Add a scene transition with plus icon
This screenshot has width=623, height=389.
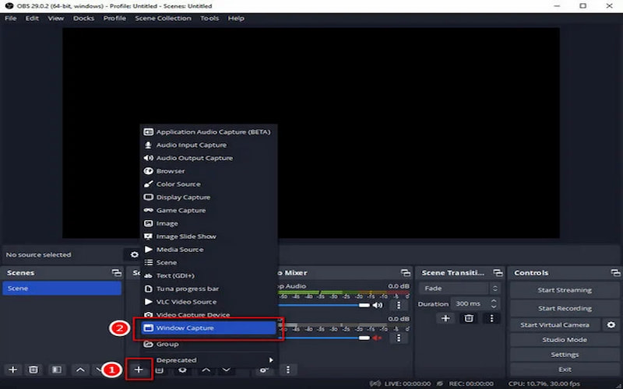[x=445, y=318]
